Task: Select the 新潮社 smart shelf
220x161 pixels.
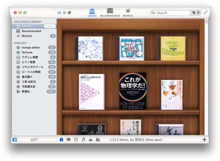Action: pos(27,91)
